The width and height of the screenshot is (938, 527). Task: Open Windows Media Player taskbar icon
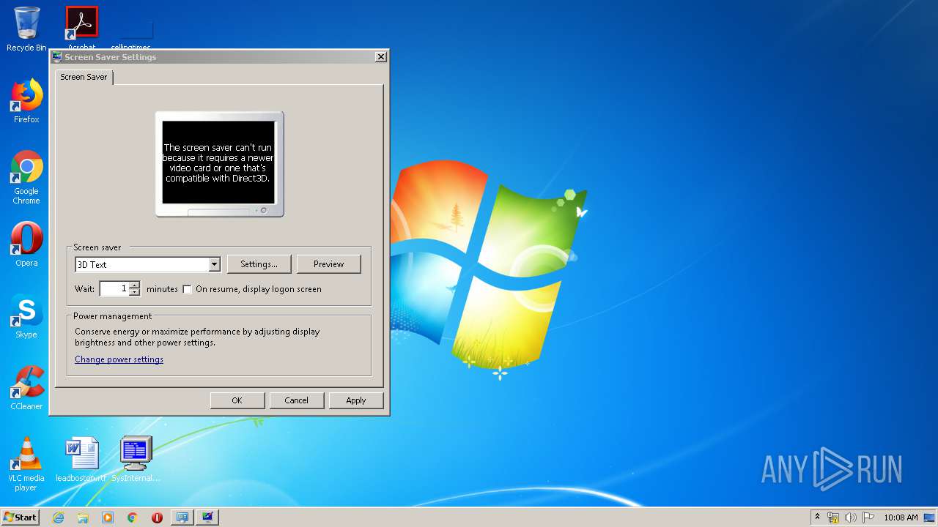(x=108, y=517)
